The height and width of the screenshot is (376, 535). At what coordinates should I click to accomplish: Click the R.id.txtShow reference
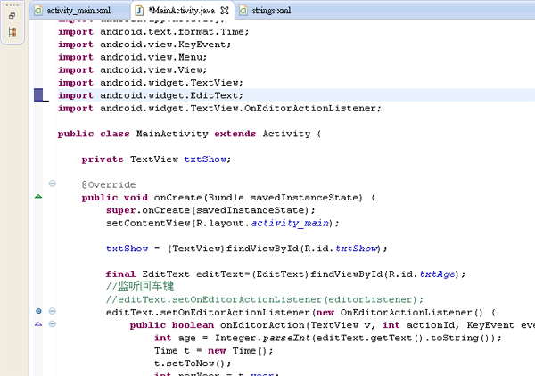pyautogui.click(x=342, y=249)
